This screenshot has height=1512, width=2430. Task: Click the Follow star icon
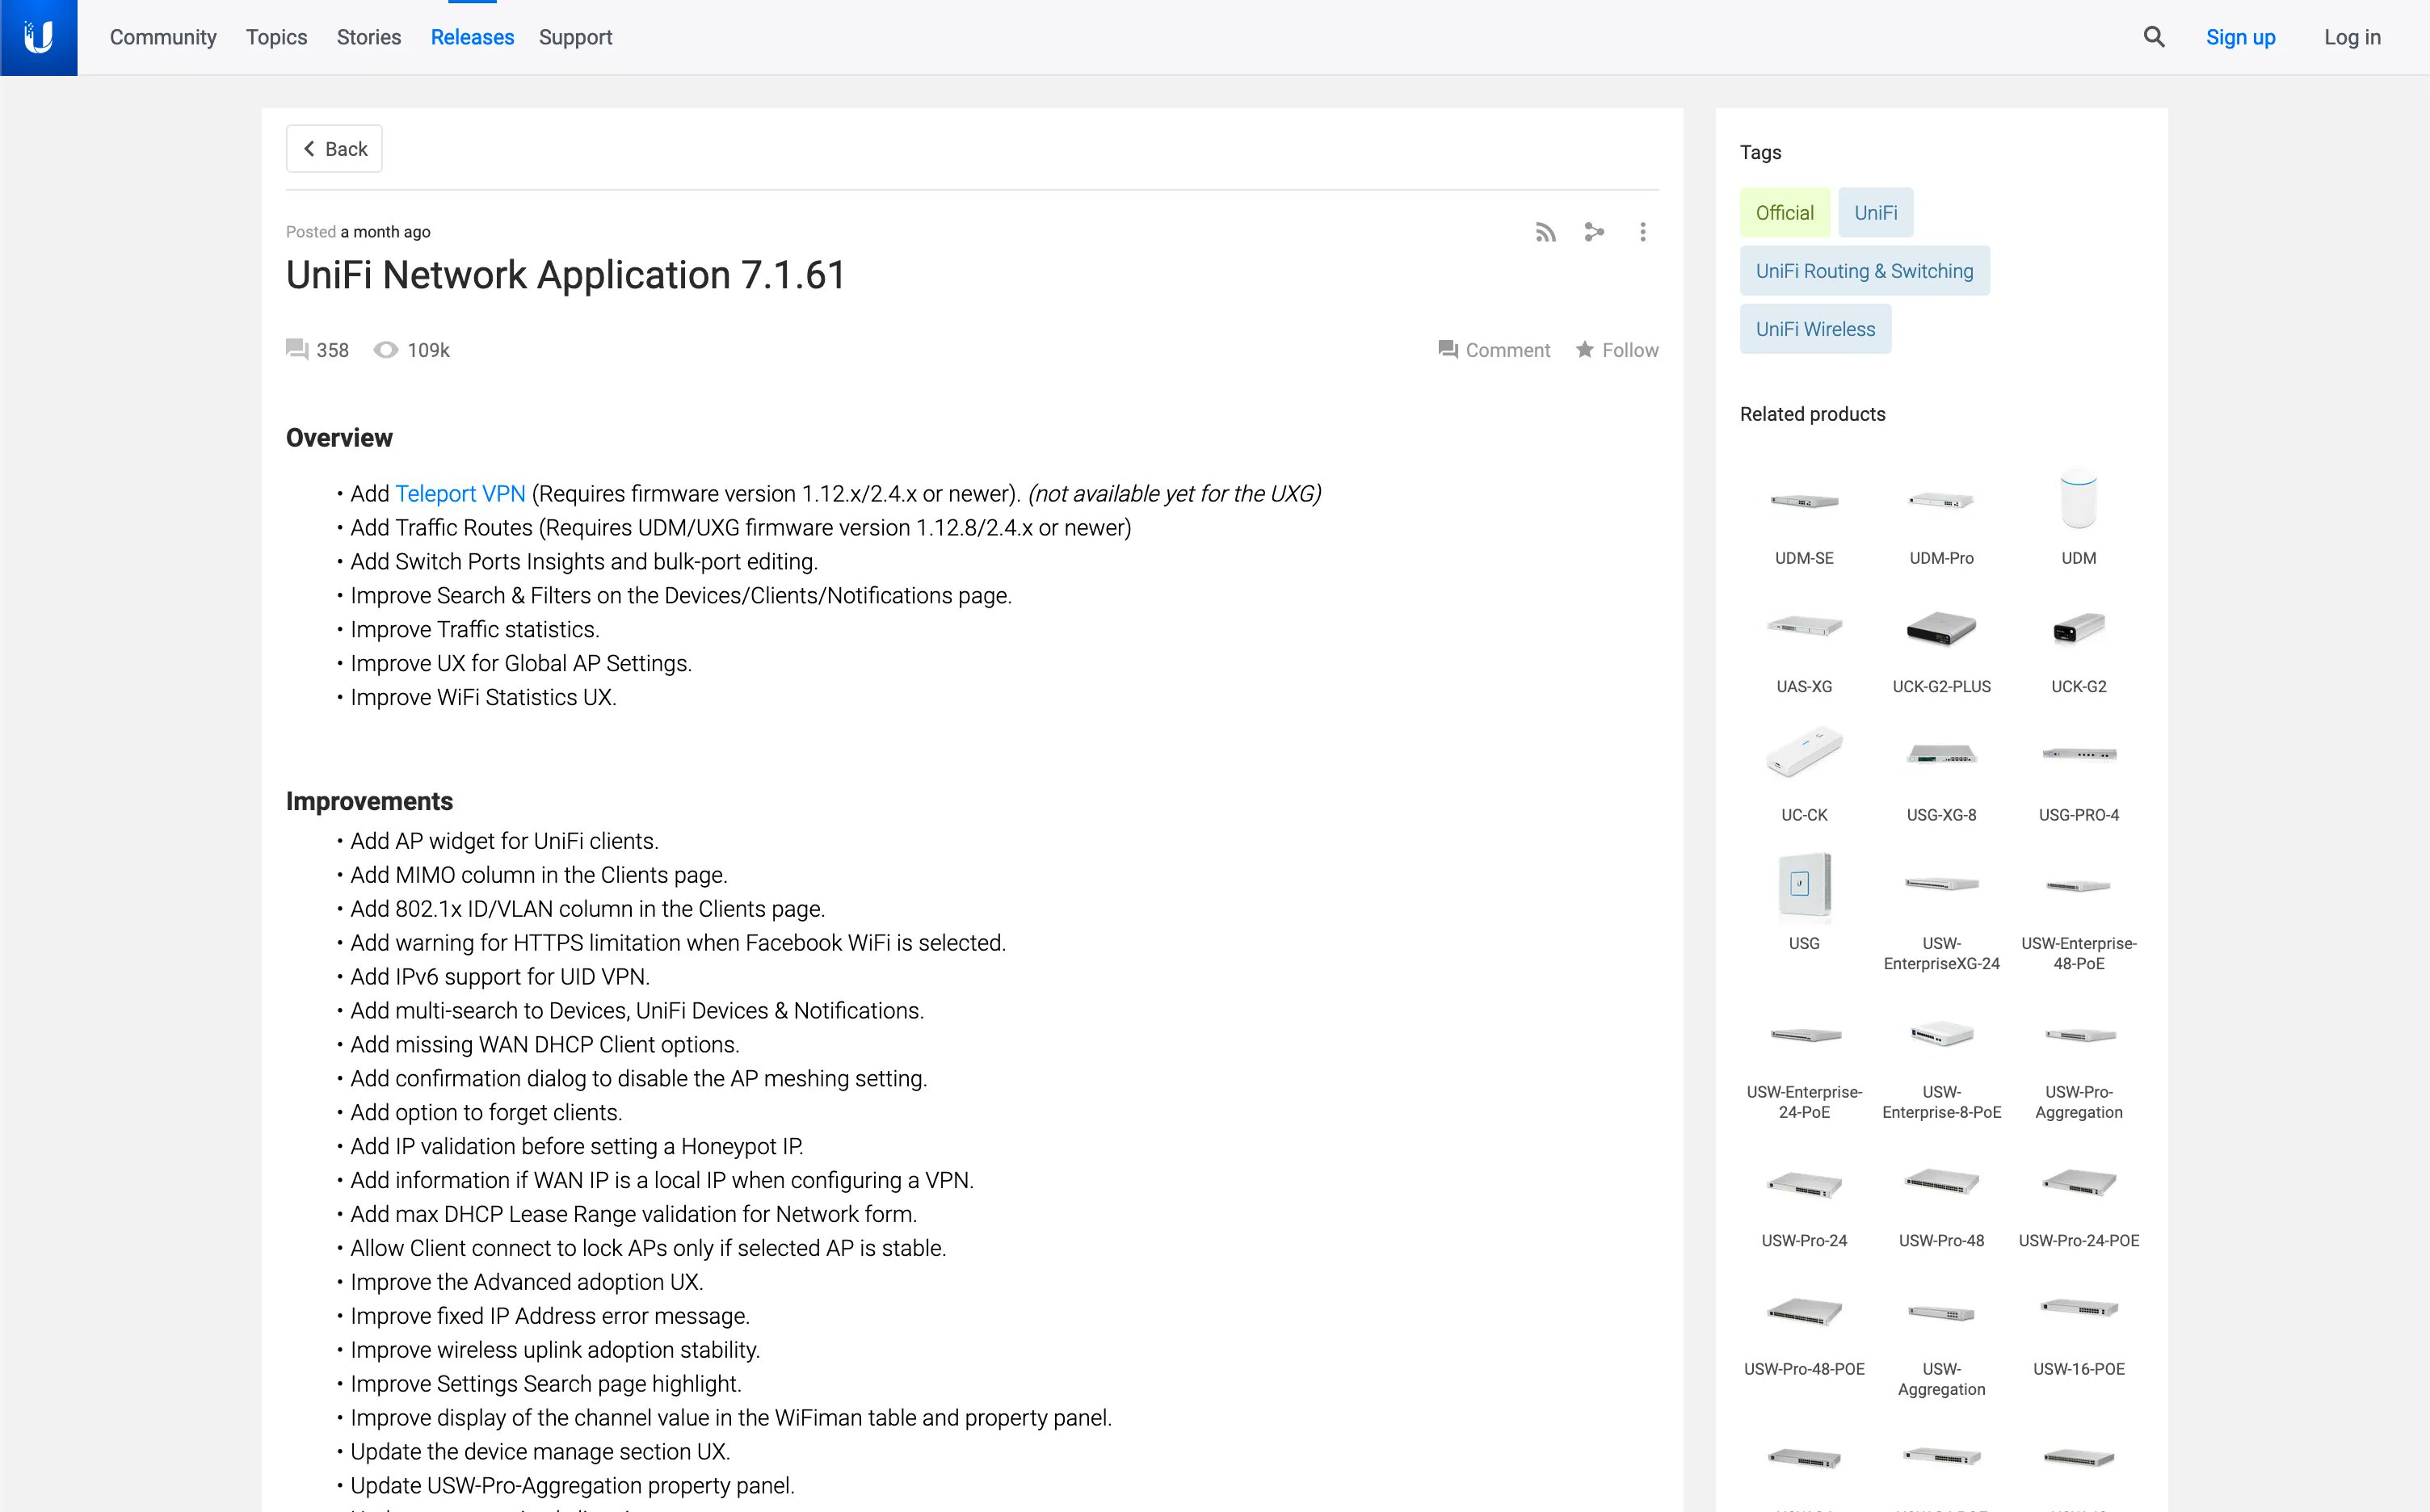(1585, 349)
